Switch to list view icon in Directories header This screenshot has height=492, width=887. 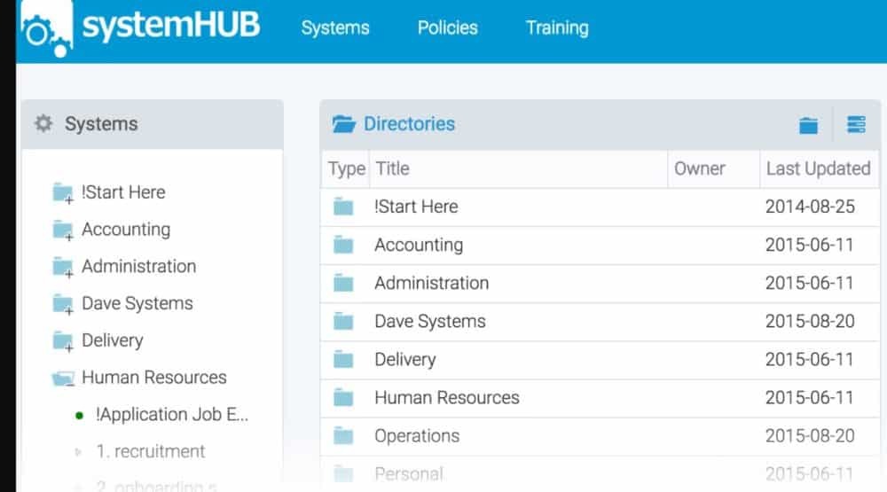856,125
